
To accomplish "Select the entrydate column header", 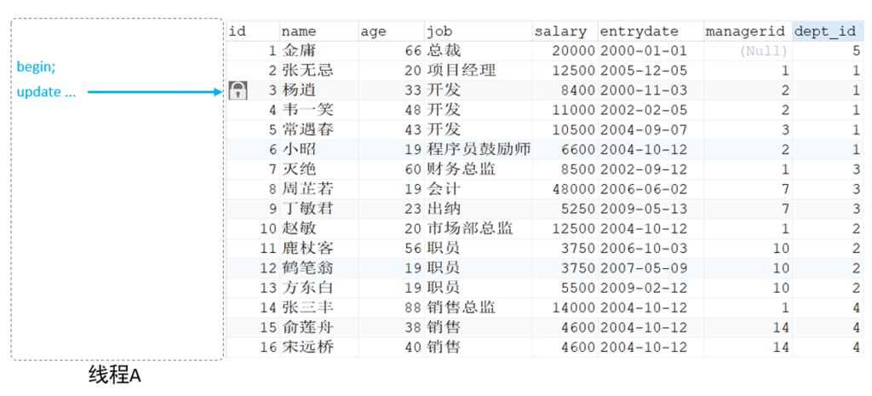I will [x=634, y=32].
